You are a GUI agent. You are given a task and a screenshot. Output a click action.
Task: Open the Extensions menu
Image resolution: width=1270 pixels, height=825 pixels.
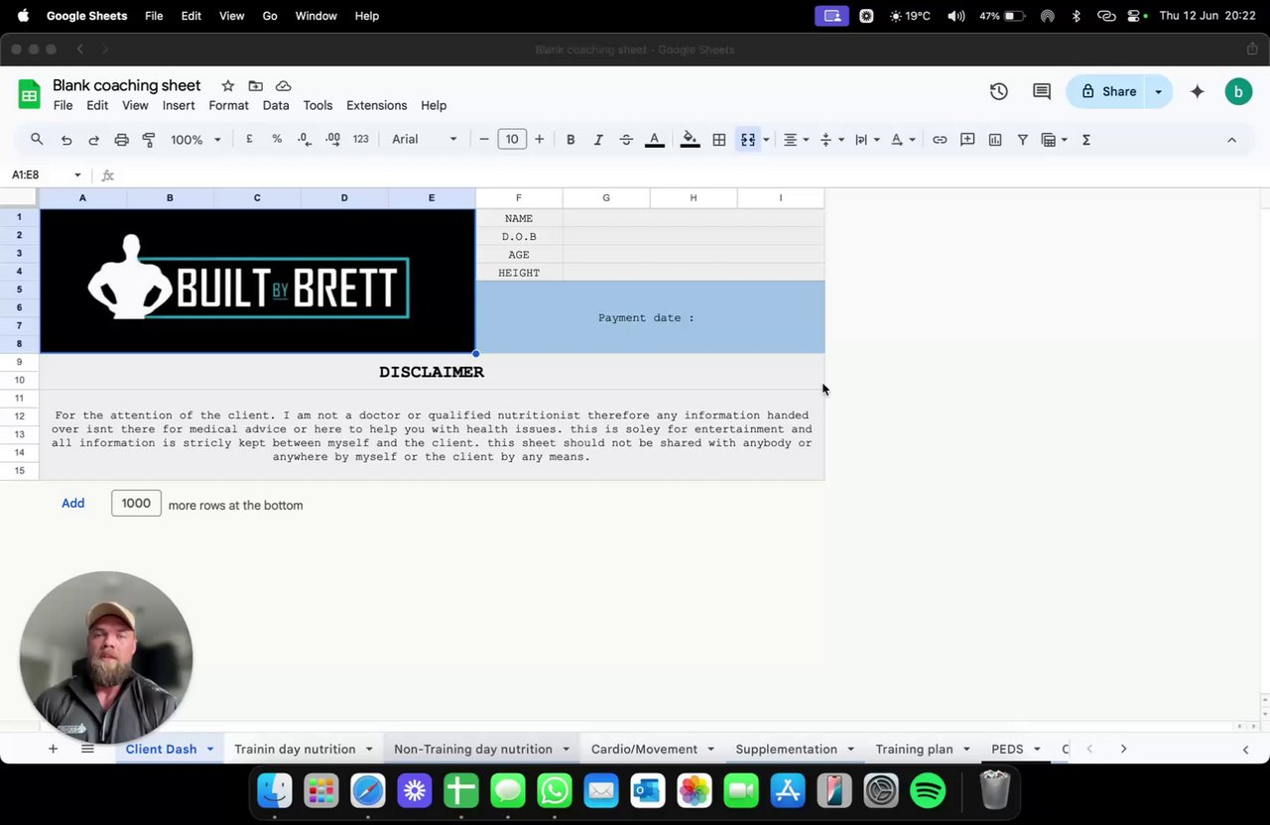(376, 105)
